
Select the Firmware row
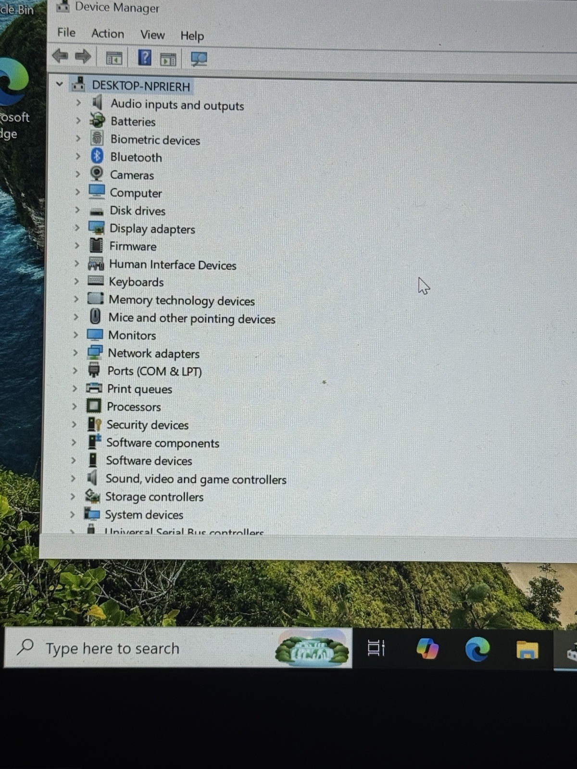click(133, 246)
